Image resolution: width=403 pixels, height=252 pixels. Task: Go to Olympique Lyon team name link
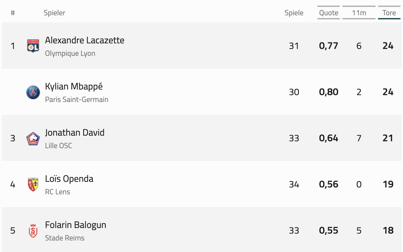70,53
